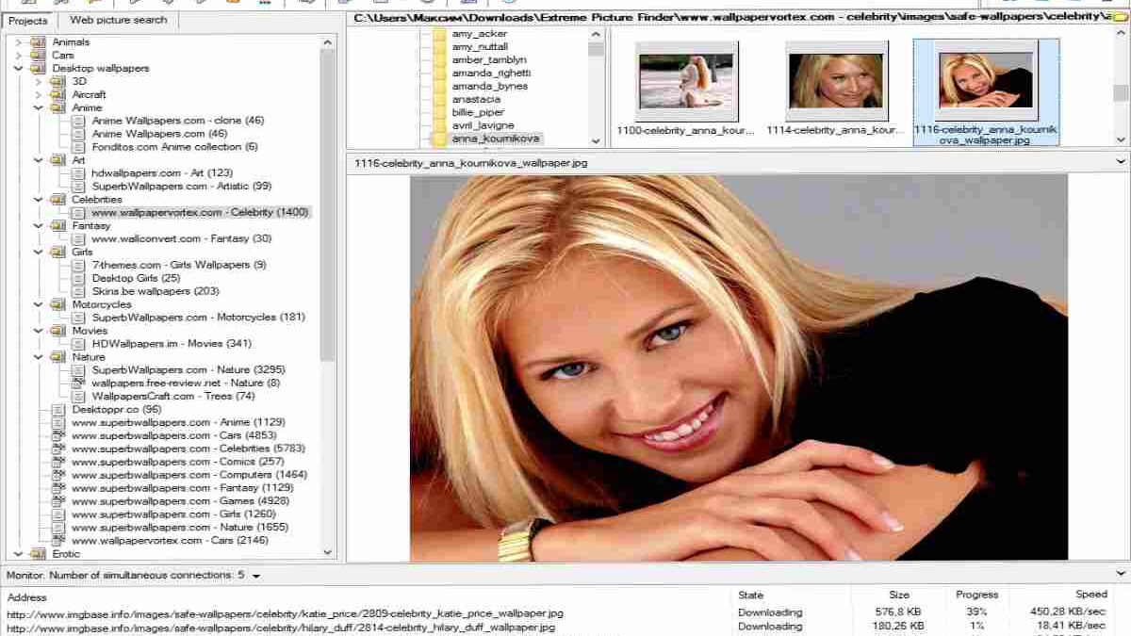This screenshot has width=1131, height=636.
Task: Select WallpapersCraft.com - Trees (74)
Action: [x=173, y=397]
